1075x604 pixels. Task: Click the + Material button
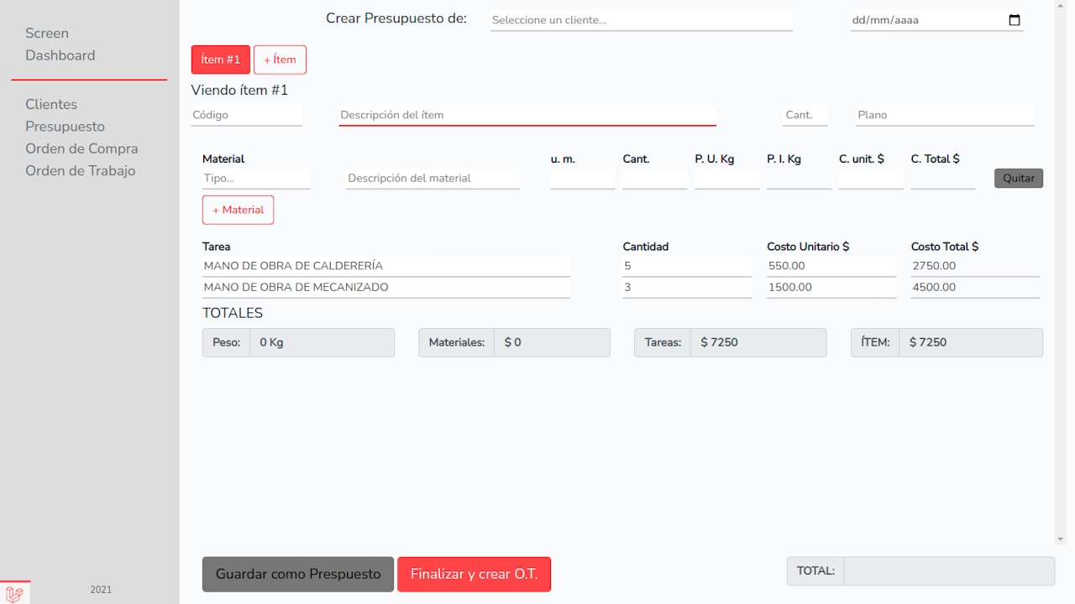click(x=238, y=210)
